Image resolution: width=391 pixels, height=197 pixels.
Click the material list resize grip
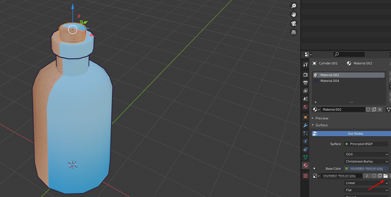tap(351, 102)
